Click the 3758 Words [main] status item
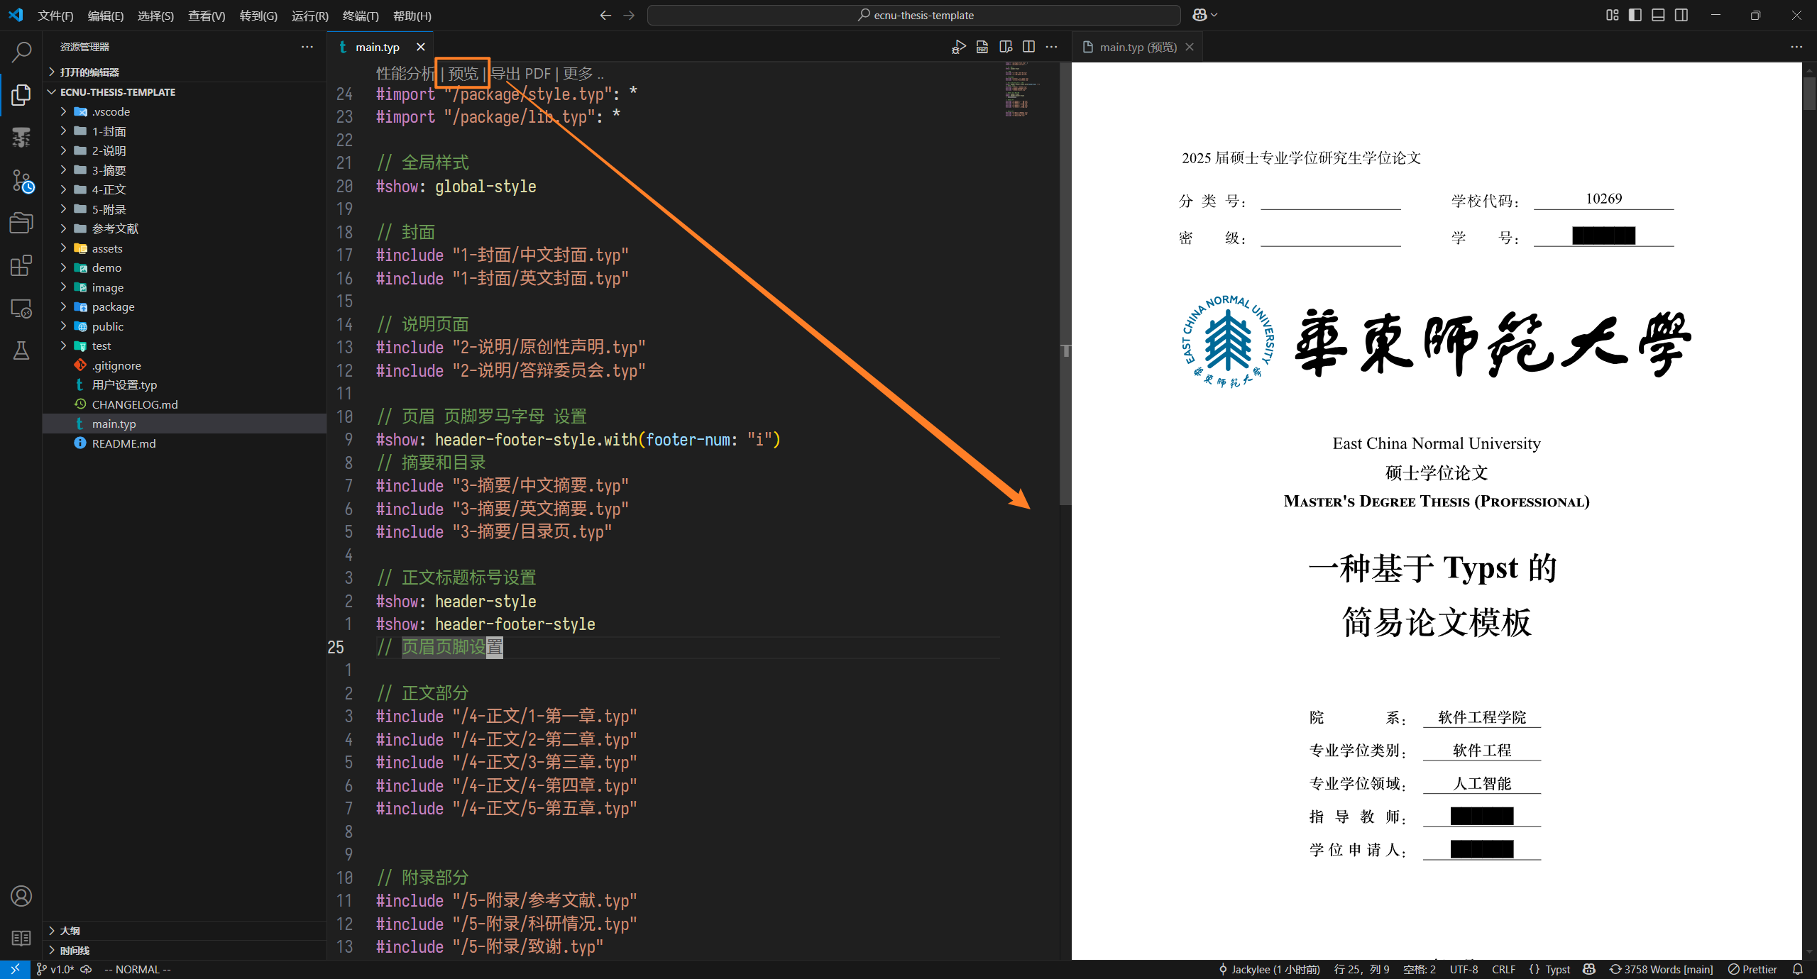This screenshot has height=979, width=1817. click(x=1661, y=969)
